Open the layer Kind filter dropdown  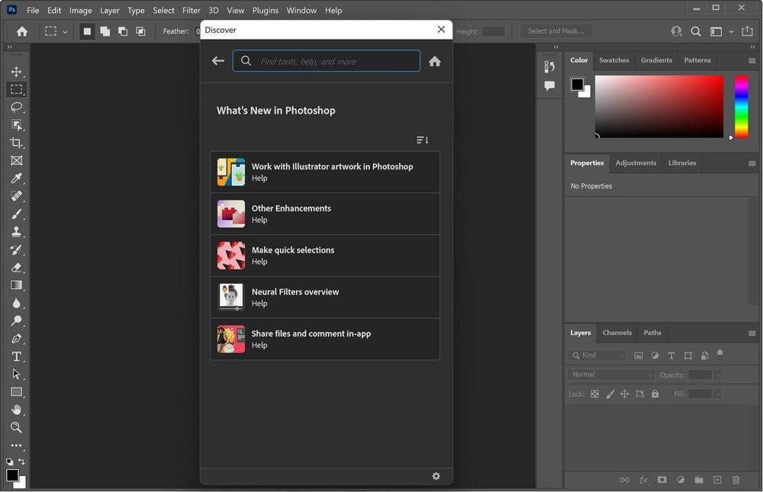tap(597, 355)
